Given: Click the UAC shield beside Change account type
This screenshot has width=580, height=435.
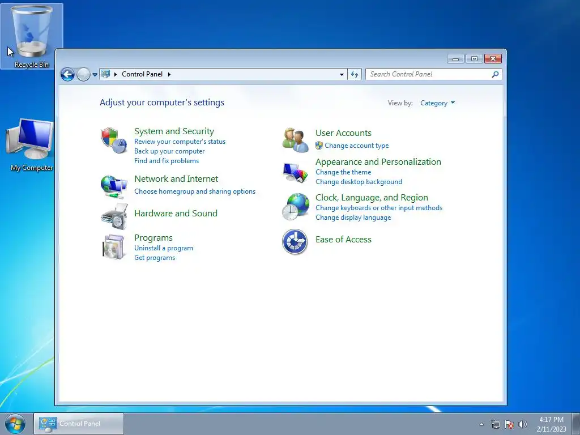Looking at the screenshot, I should pos(319,146).
